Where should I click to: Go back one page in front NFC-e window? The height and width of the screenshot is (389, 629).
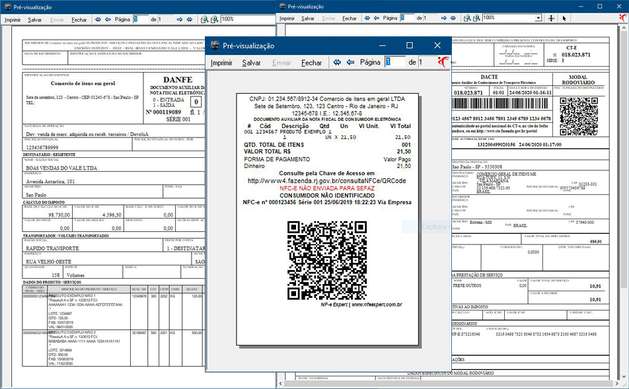click(351, 62)
